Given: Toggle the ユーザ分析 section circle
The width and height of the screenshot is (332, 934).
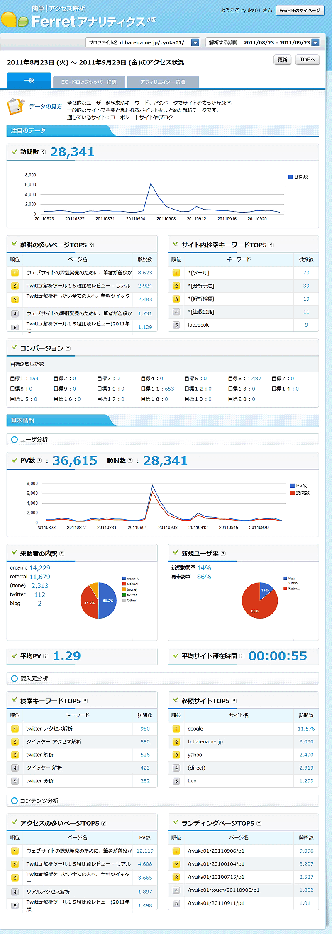Looking at the screenshot, I should [x=15, y=439].
